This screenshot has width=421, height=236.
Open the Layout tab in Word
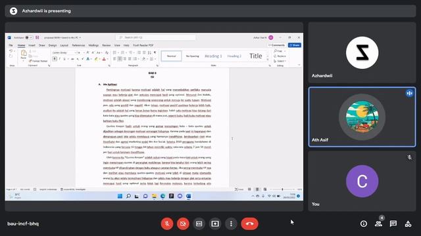pyautogui.click(x=64, y=45)
